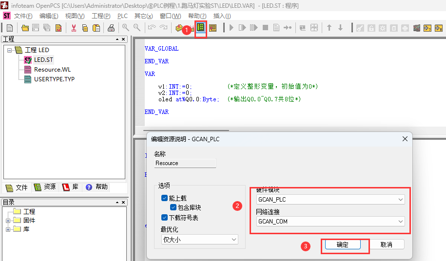
Task: Collapse the 工程 panel using triangle button
Action: 117,39
